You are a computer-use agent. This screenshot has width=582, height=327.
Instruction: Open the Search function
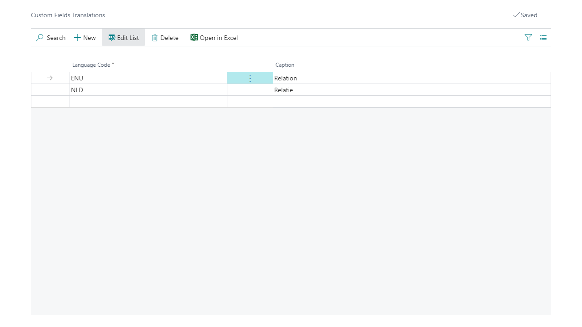point(50,38)
